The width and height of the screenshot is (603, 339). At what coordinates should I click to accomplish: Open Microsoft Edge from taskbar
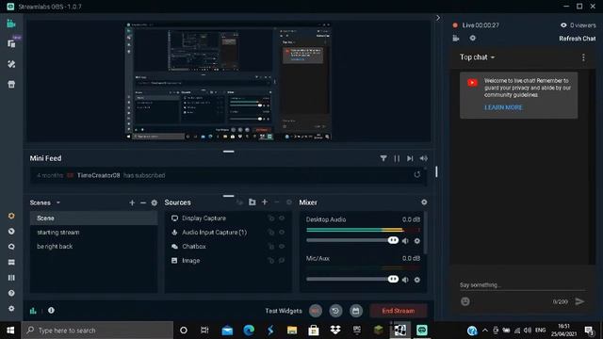point(249,331)
